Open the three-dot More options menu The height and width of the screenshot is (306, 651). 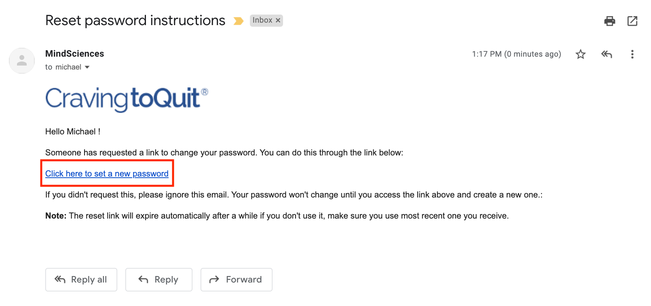[x=632, y=54]
